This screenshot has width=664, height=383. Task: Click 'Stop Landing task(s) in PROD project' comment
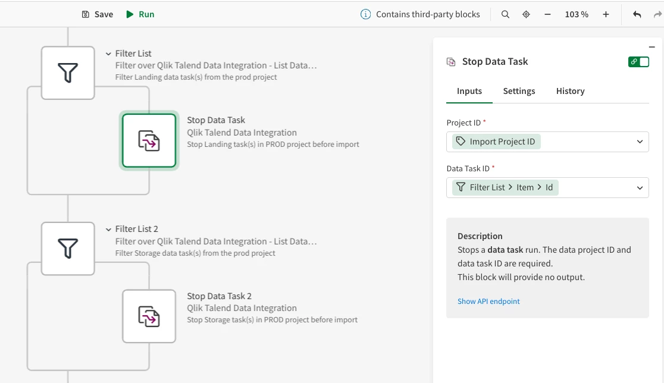coord(273,145)
